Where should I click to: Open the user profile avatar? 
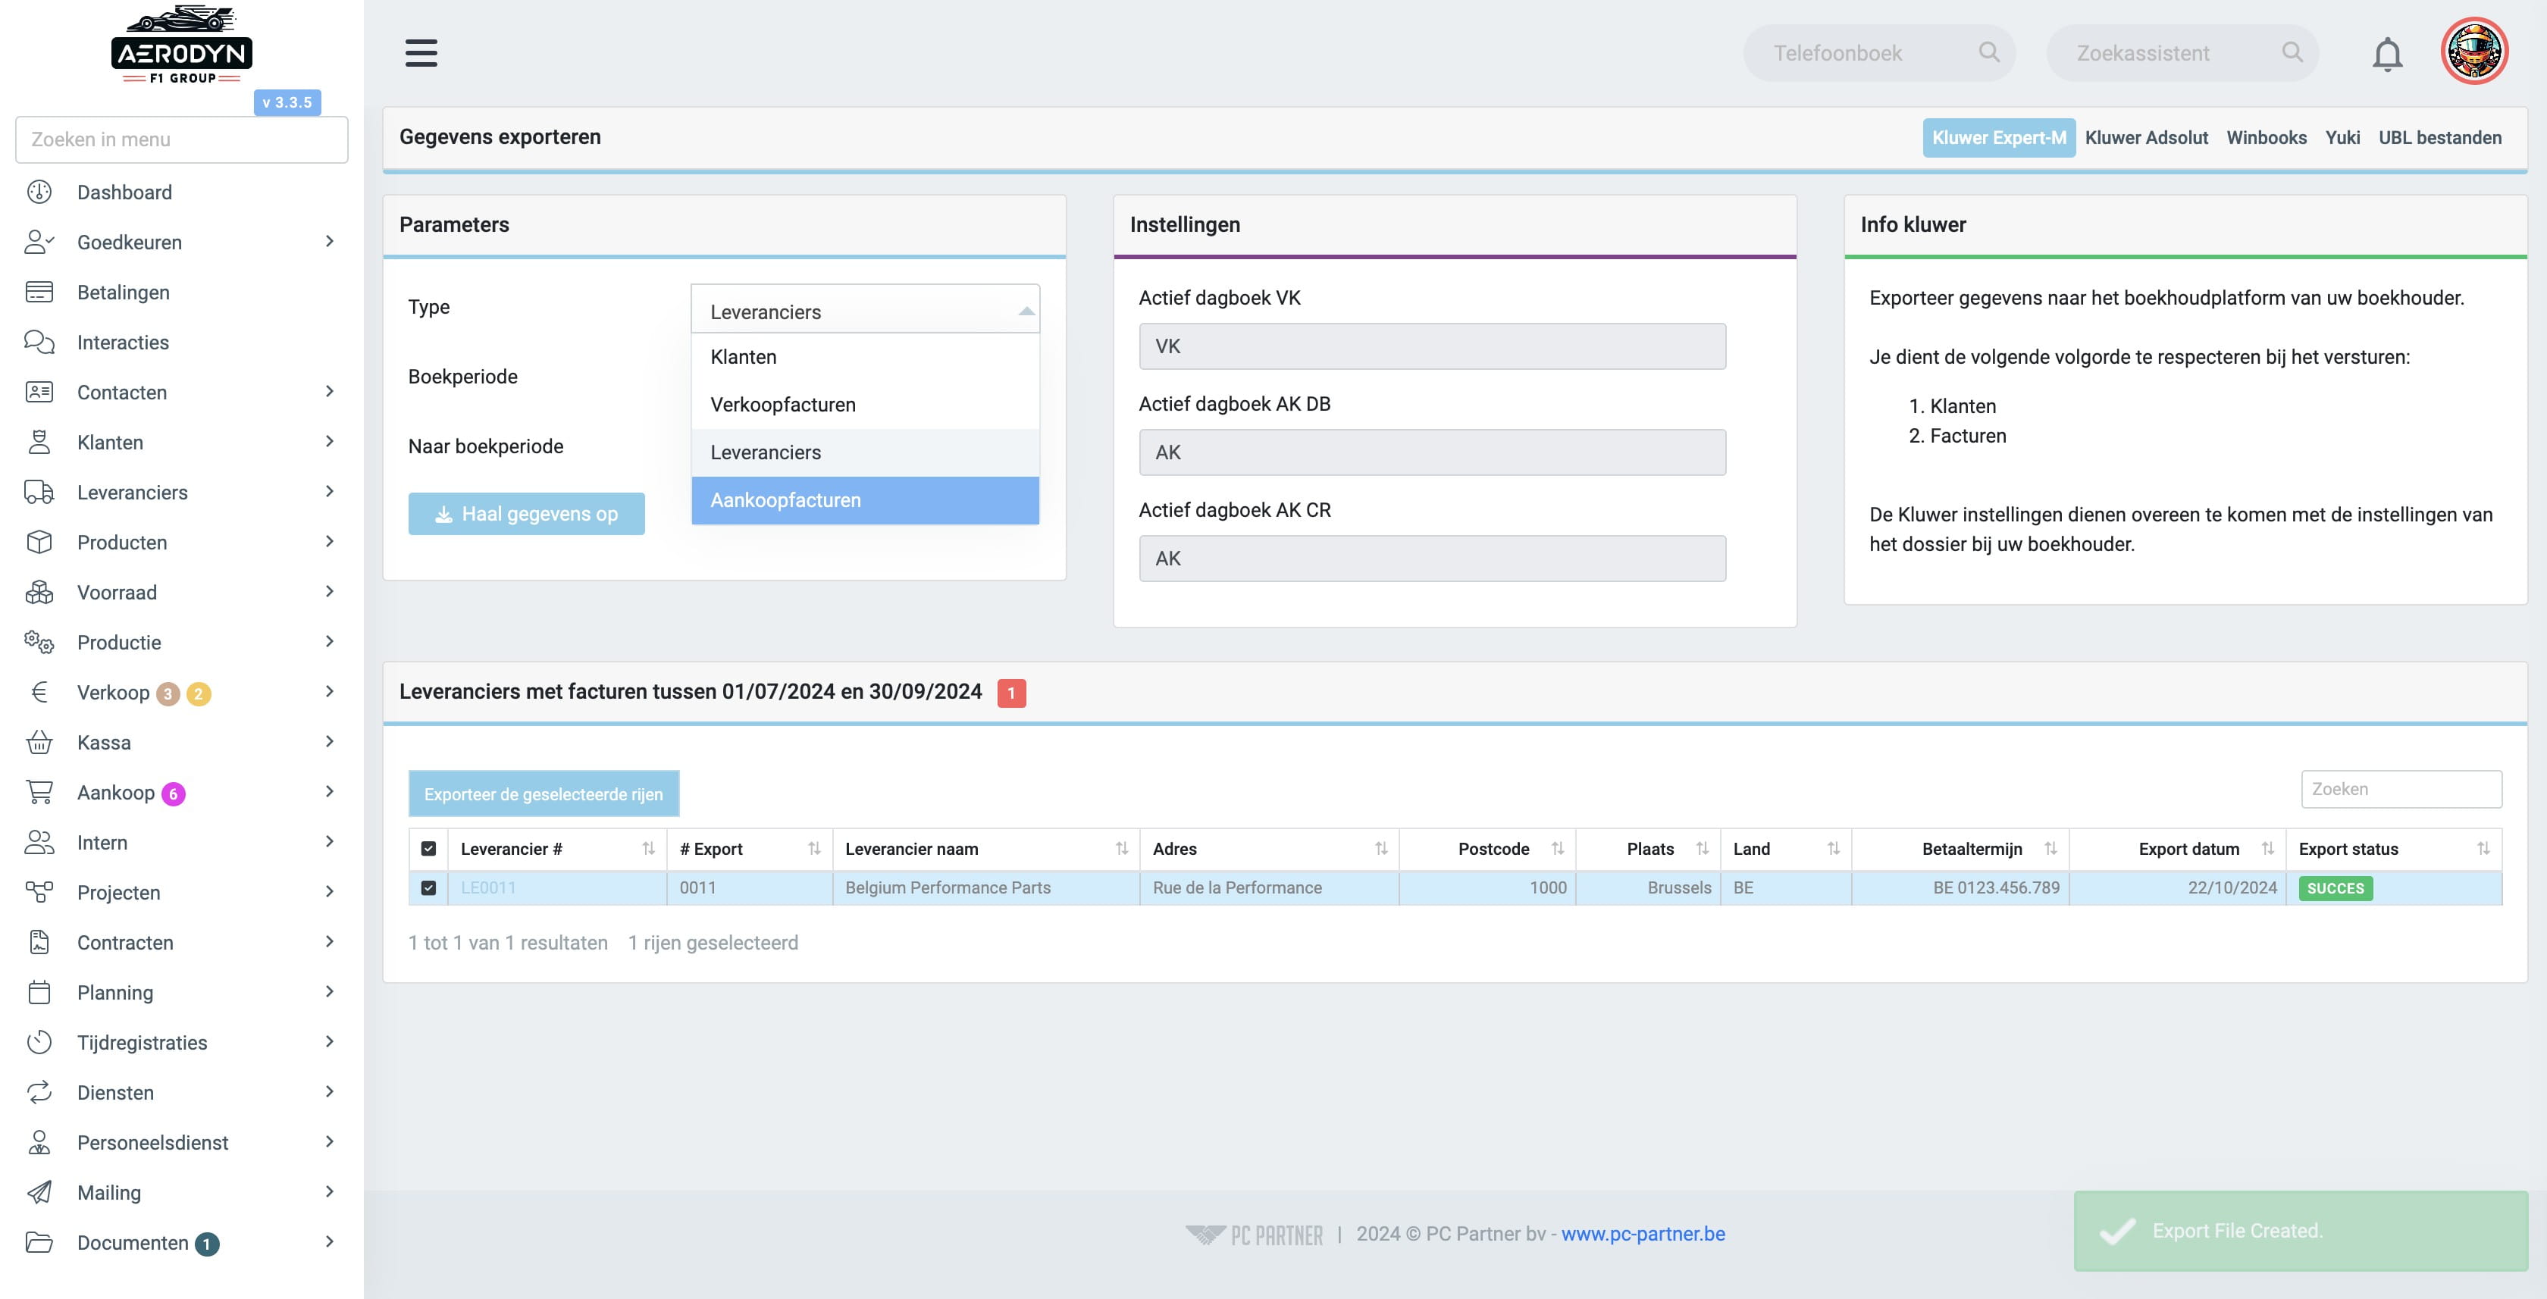pyautogui.click(x=2473, y=52)
